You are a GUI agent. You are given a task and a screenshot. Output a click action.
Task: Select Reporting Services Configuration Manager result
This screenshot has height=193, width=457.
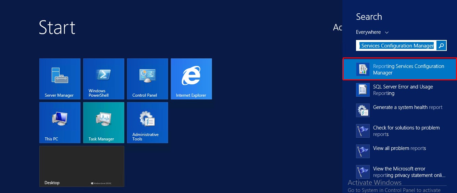coord(408,69)
